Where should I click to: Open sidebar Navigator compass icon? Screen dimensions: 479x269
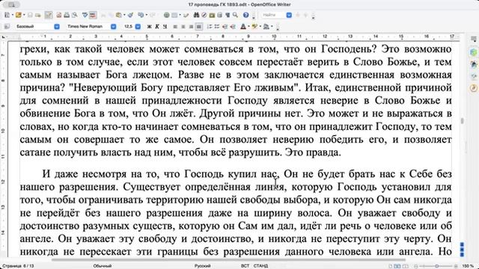(474, 88)
